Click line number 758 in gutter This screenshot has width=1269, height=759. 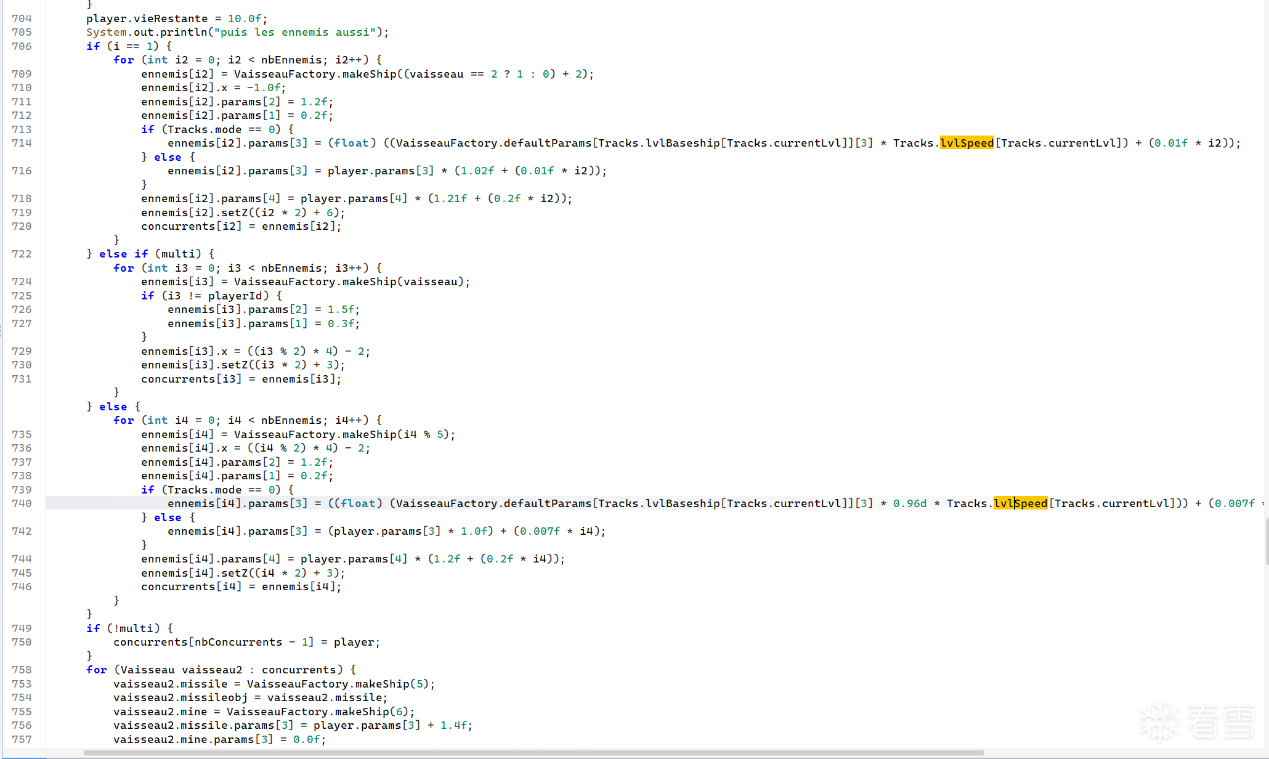coord(22,670)
